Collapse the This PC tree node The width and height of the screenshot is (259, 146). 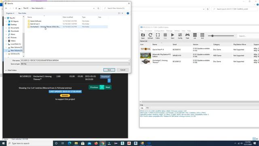coord(5,18)
